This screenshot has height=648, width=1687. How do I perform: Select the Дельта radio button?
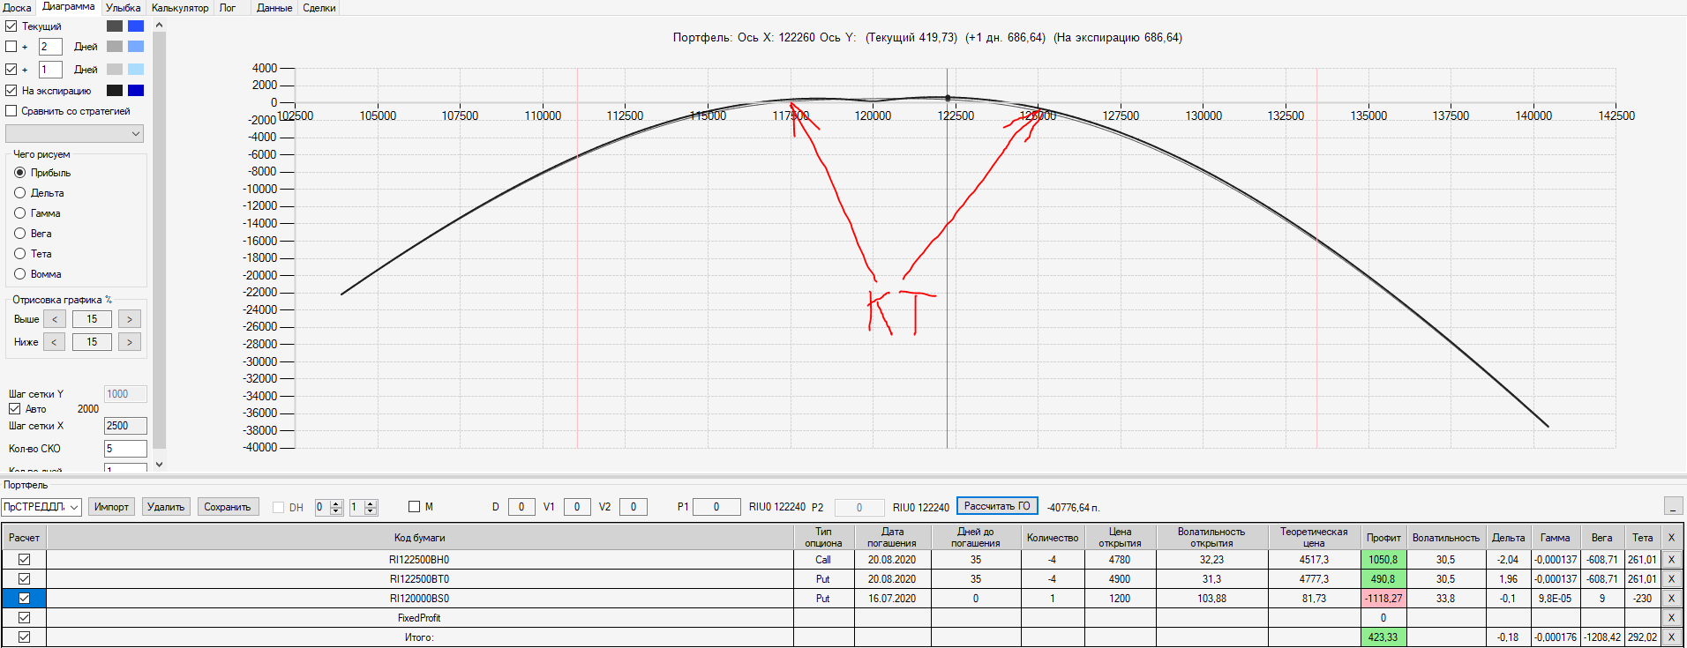(19, 193)
